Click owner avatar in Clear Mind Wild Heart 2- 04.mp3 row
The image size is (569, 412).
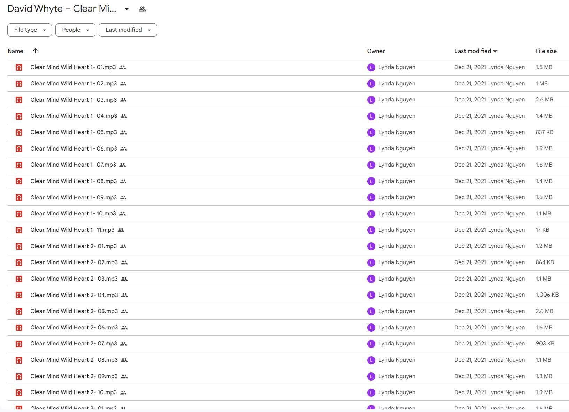[x=371, y=295]
